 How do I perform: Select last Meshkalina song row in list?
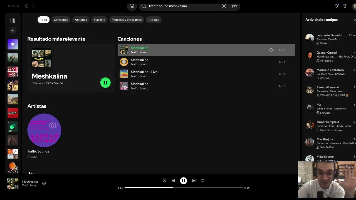click(206, 86)
